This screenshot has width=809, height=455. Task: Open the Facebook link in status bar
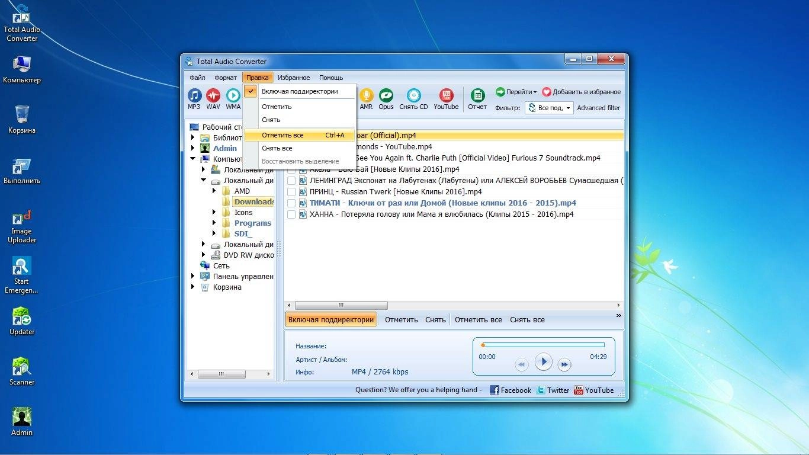pyautogui.click(x=511, y=390)
